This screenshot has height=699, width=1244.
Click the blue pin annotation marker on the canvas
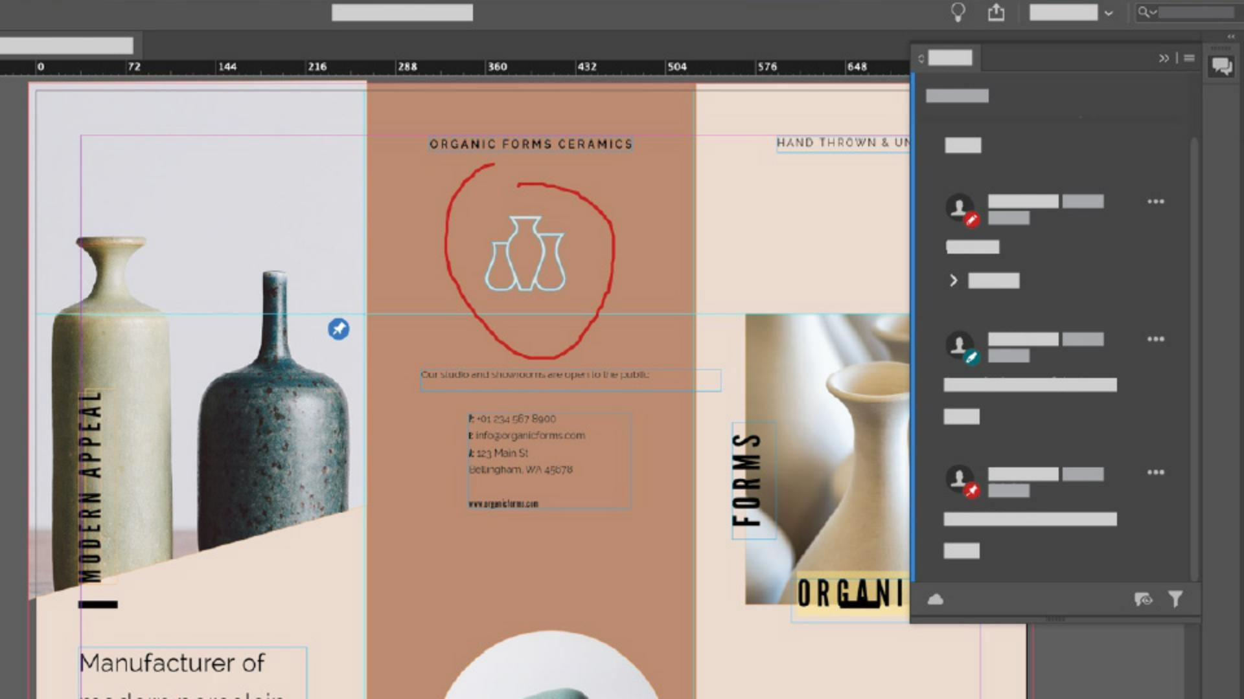338,329
